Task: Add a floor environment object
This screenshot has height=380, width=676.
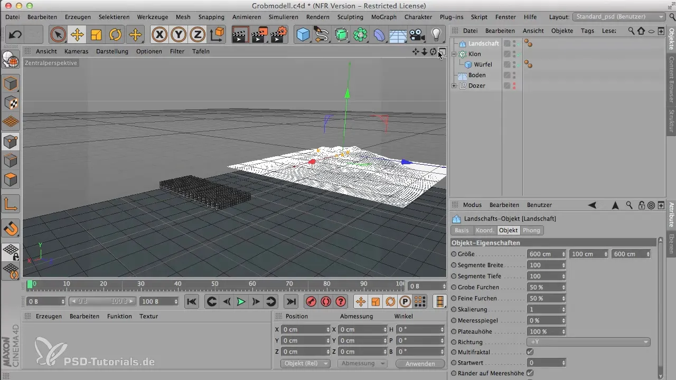Action: (x=398, y=35)
